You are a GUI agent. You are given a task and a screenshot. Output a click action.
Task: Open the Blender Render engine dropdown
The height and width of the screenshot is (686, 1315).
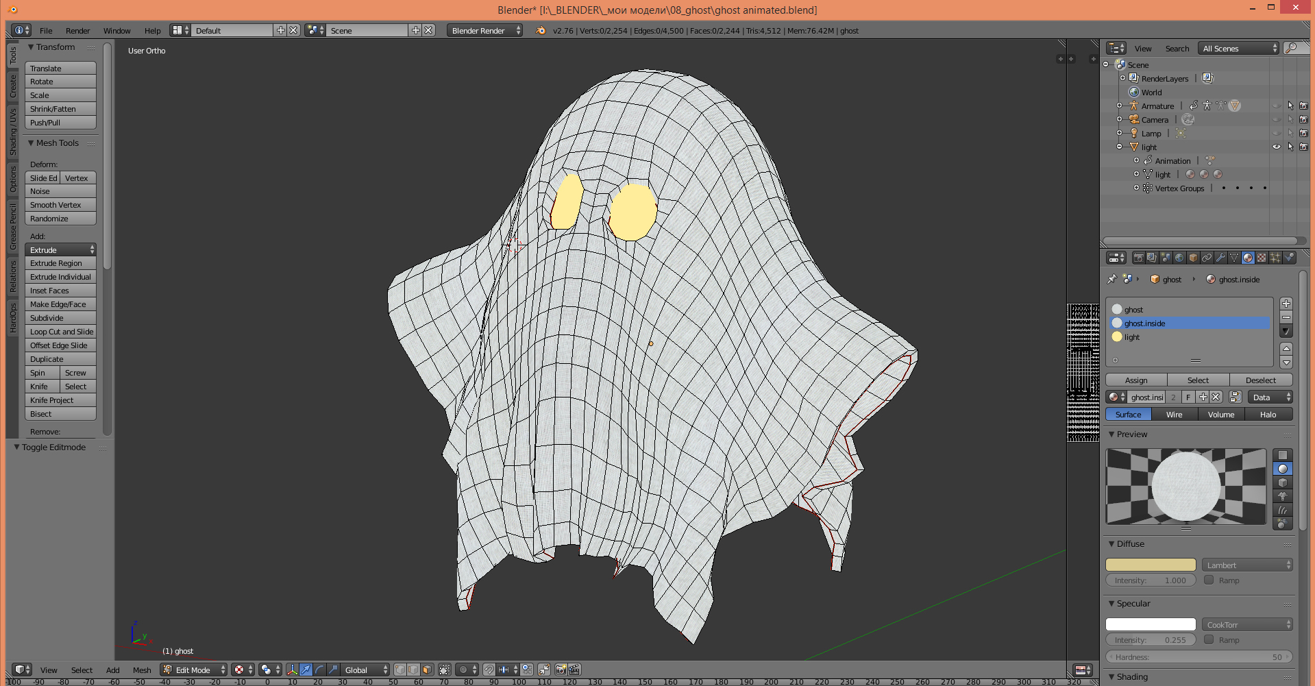pos(483,30)
